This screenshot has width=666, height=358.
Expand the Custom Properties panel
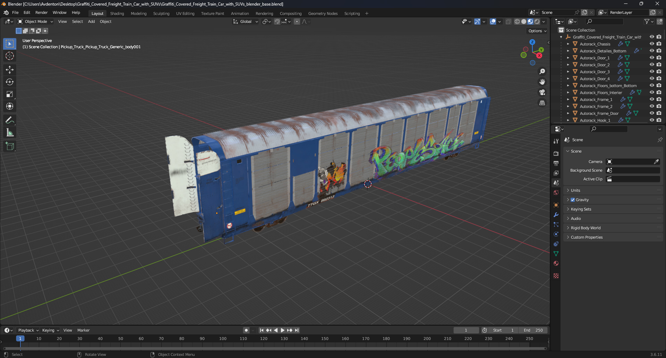coord(613,237)
